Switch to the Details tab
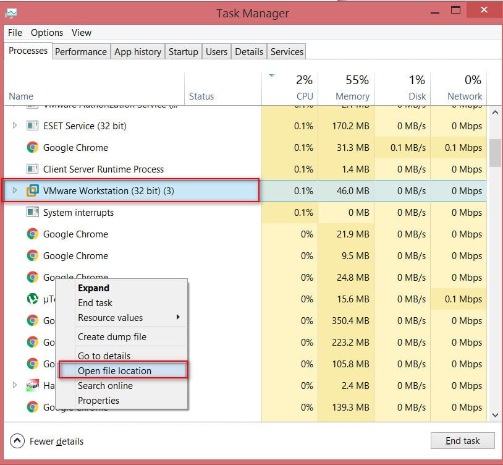The height and width of the screenshot is (465, 503). point(249,52)
